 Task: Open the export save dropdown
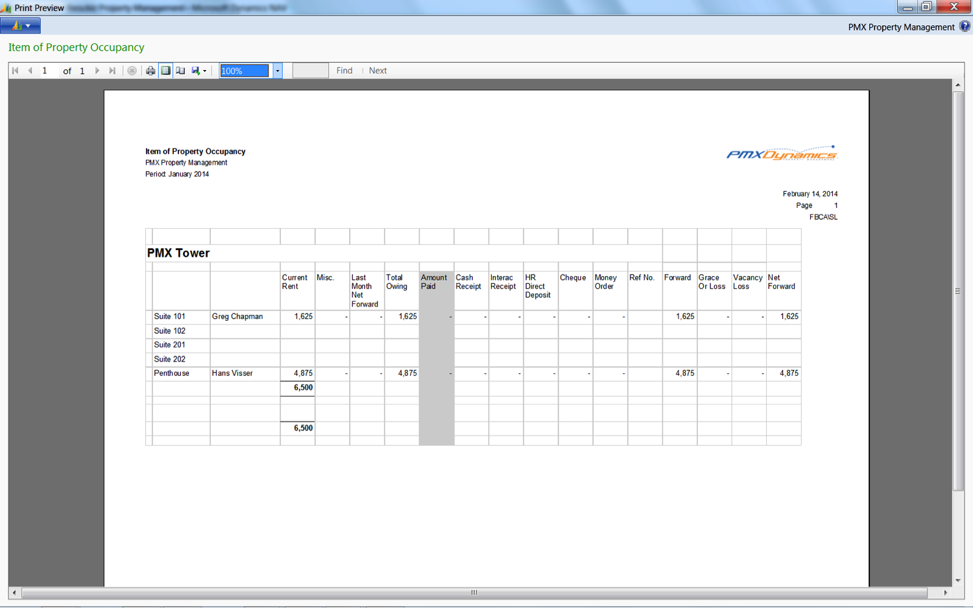click(198, 71)
